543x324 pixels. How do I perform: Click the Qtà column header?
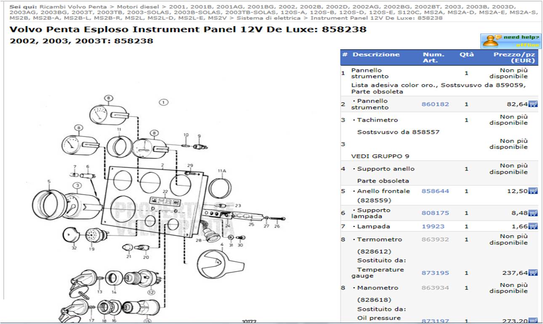466,54
